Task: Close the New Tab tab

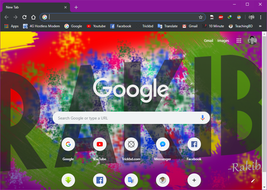Action: click(x=65, y=7)
